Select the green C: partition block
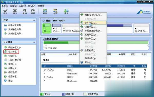The image size is (154, 97). (x=47, y=28)
